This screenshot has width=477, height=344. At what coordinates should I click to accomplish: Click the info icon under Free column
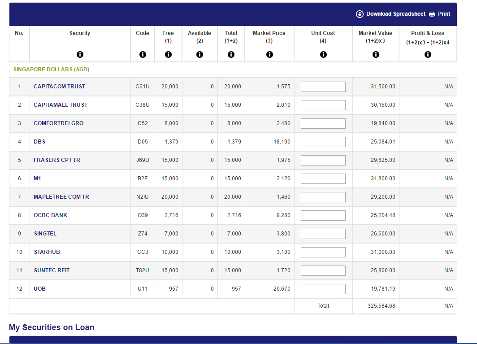pos(168,54)
